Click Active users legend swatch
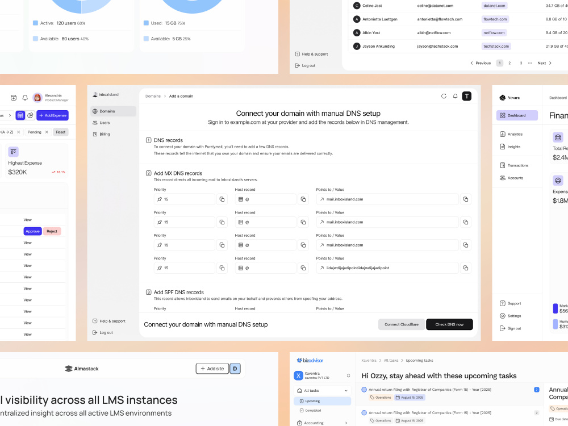 point(35,23)
